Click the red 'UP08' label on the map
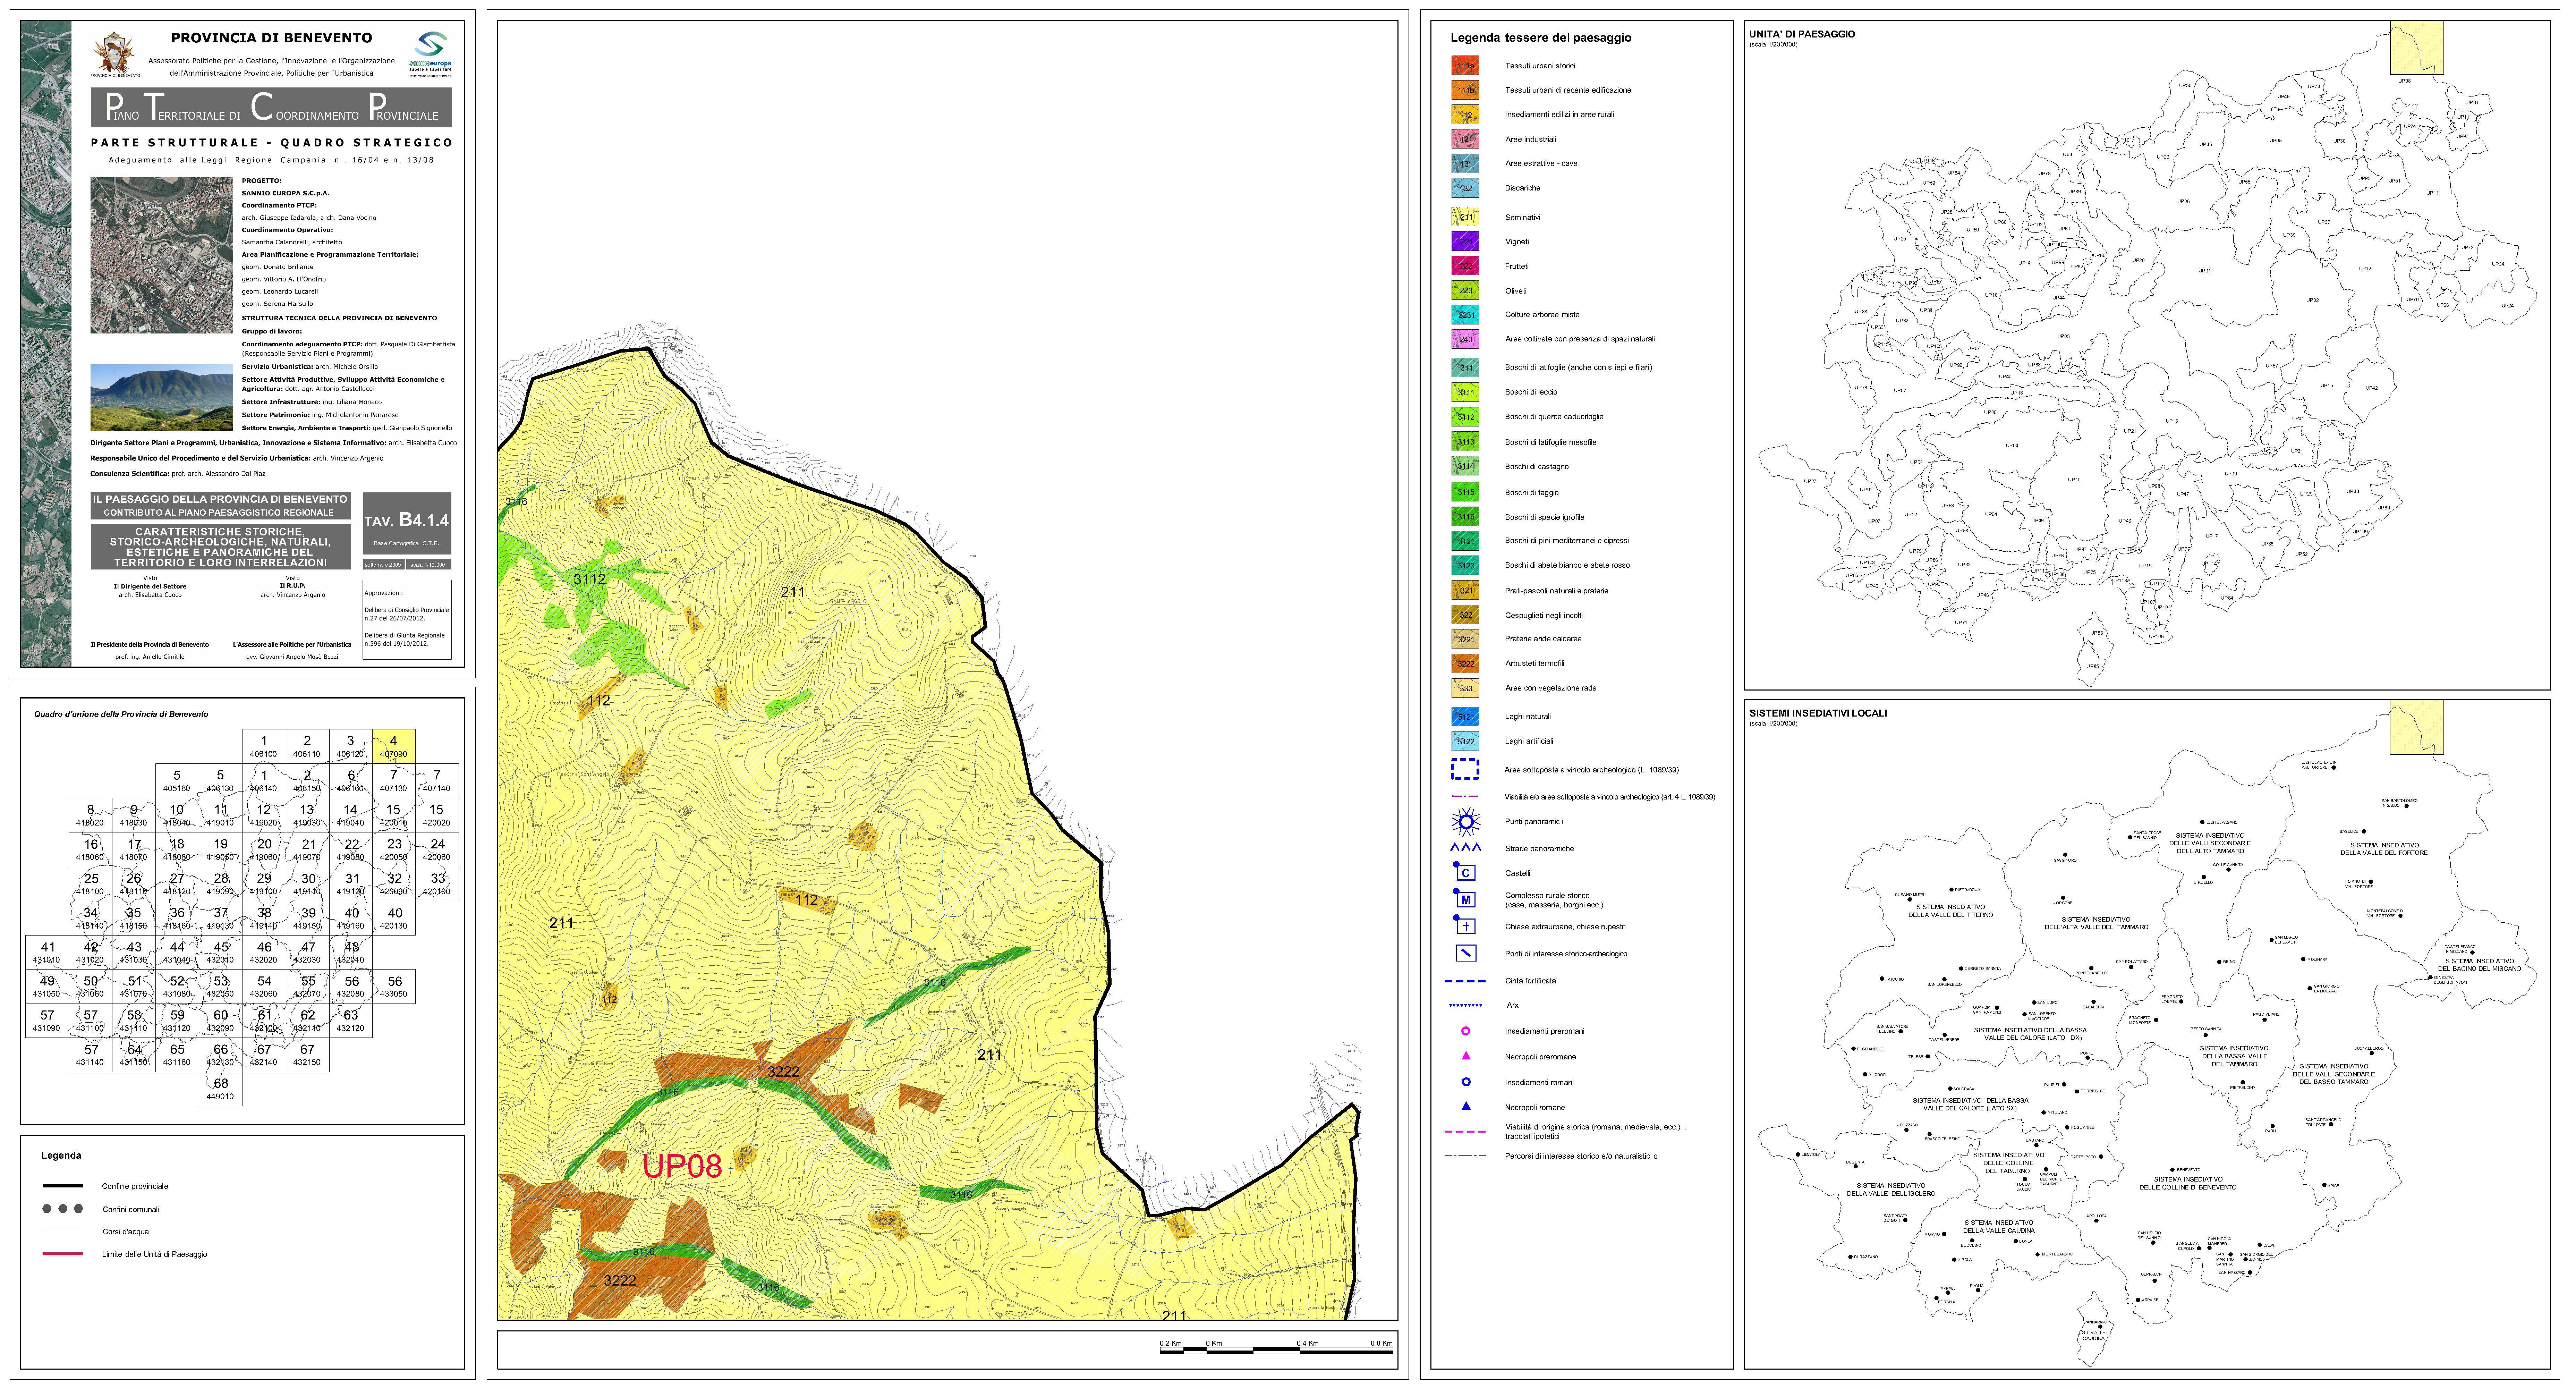Screen dimensions: 2576x1388 (682, 1166)
